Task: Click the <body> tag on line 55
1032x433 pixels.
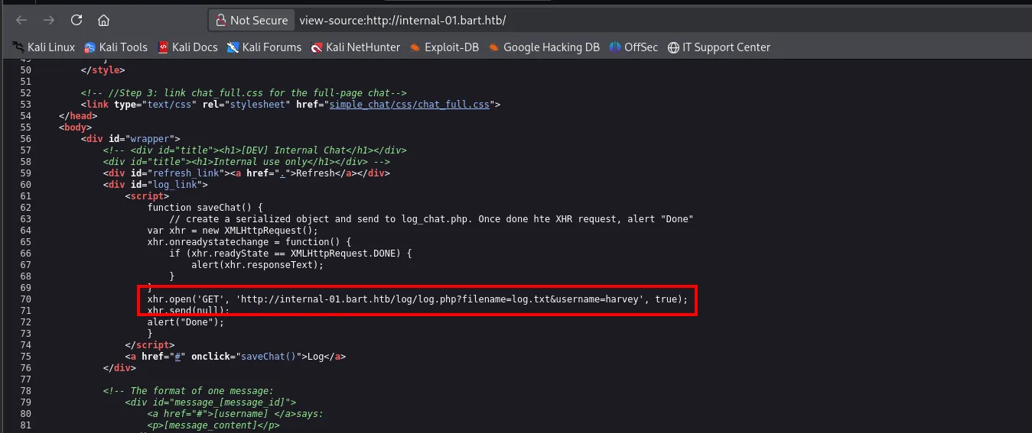Action: tap(76, 127)
